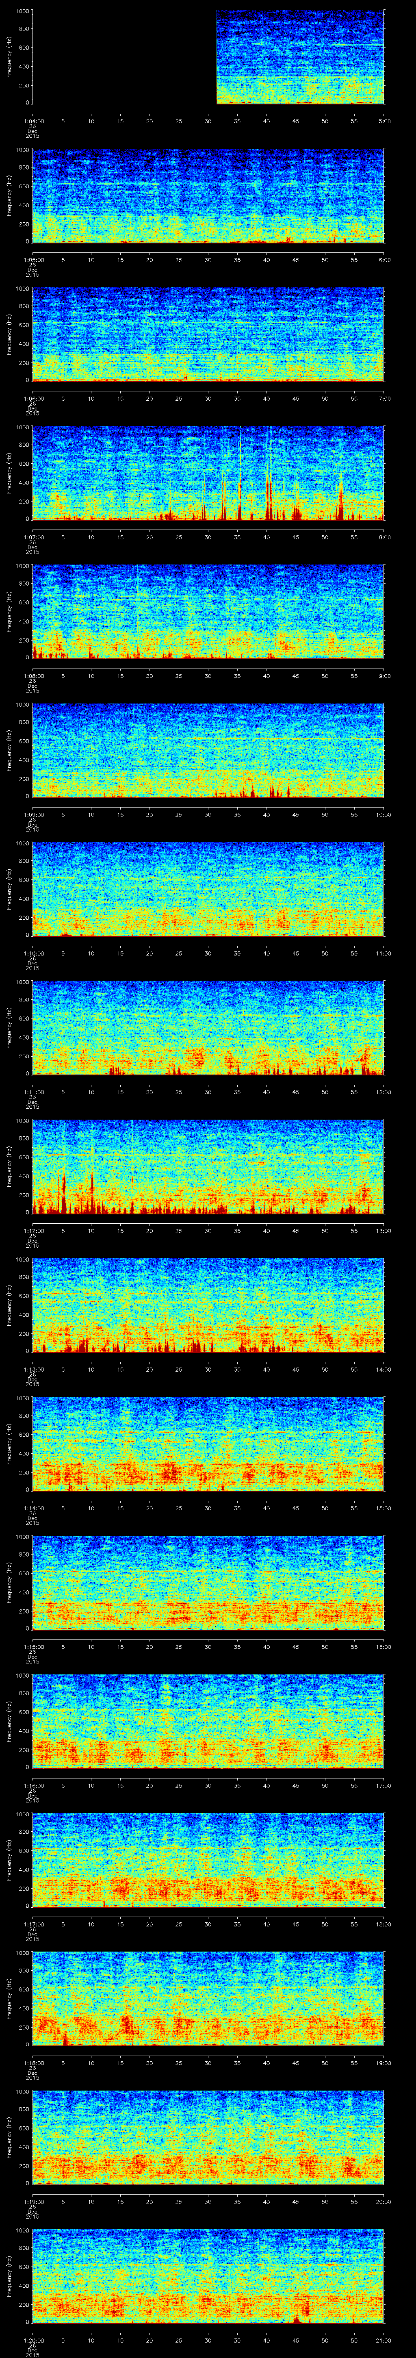Click the '1:16:00' axis time label
416x2358 pixels.
pos(33,1784)
